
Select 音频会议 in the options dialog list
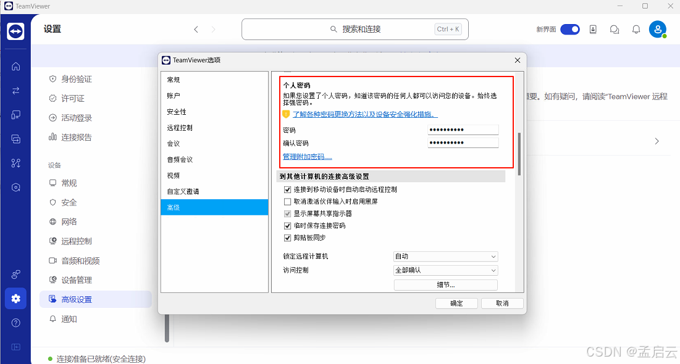[x=214, y=159]
